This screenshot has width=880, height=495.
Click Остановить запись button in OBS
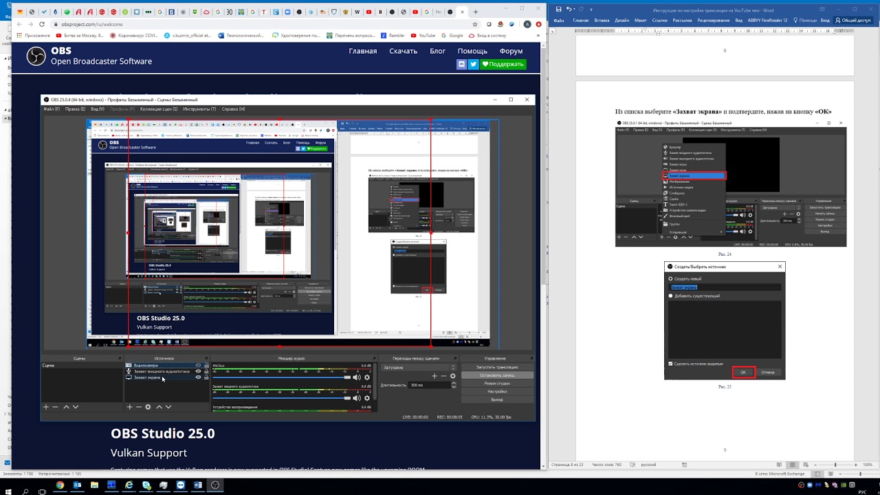pyautogui.click(x=497, y=375)
